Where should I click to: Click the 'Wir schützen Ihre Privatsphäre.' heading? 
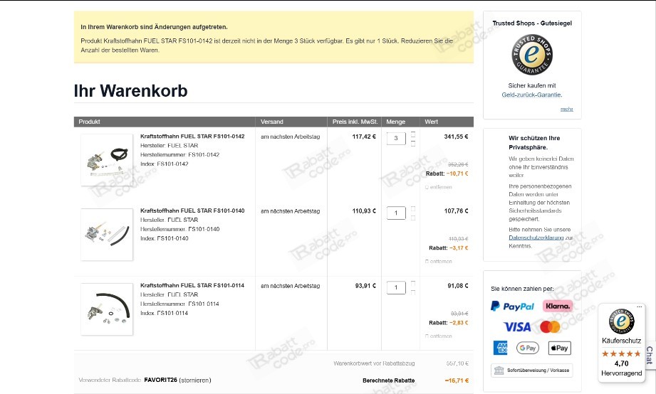coord(534,142)
